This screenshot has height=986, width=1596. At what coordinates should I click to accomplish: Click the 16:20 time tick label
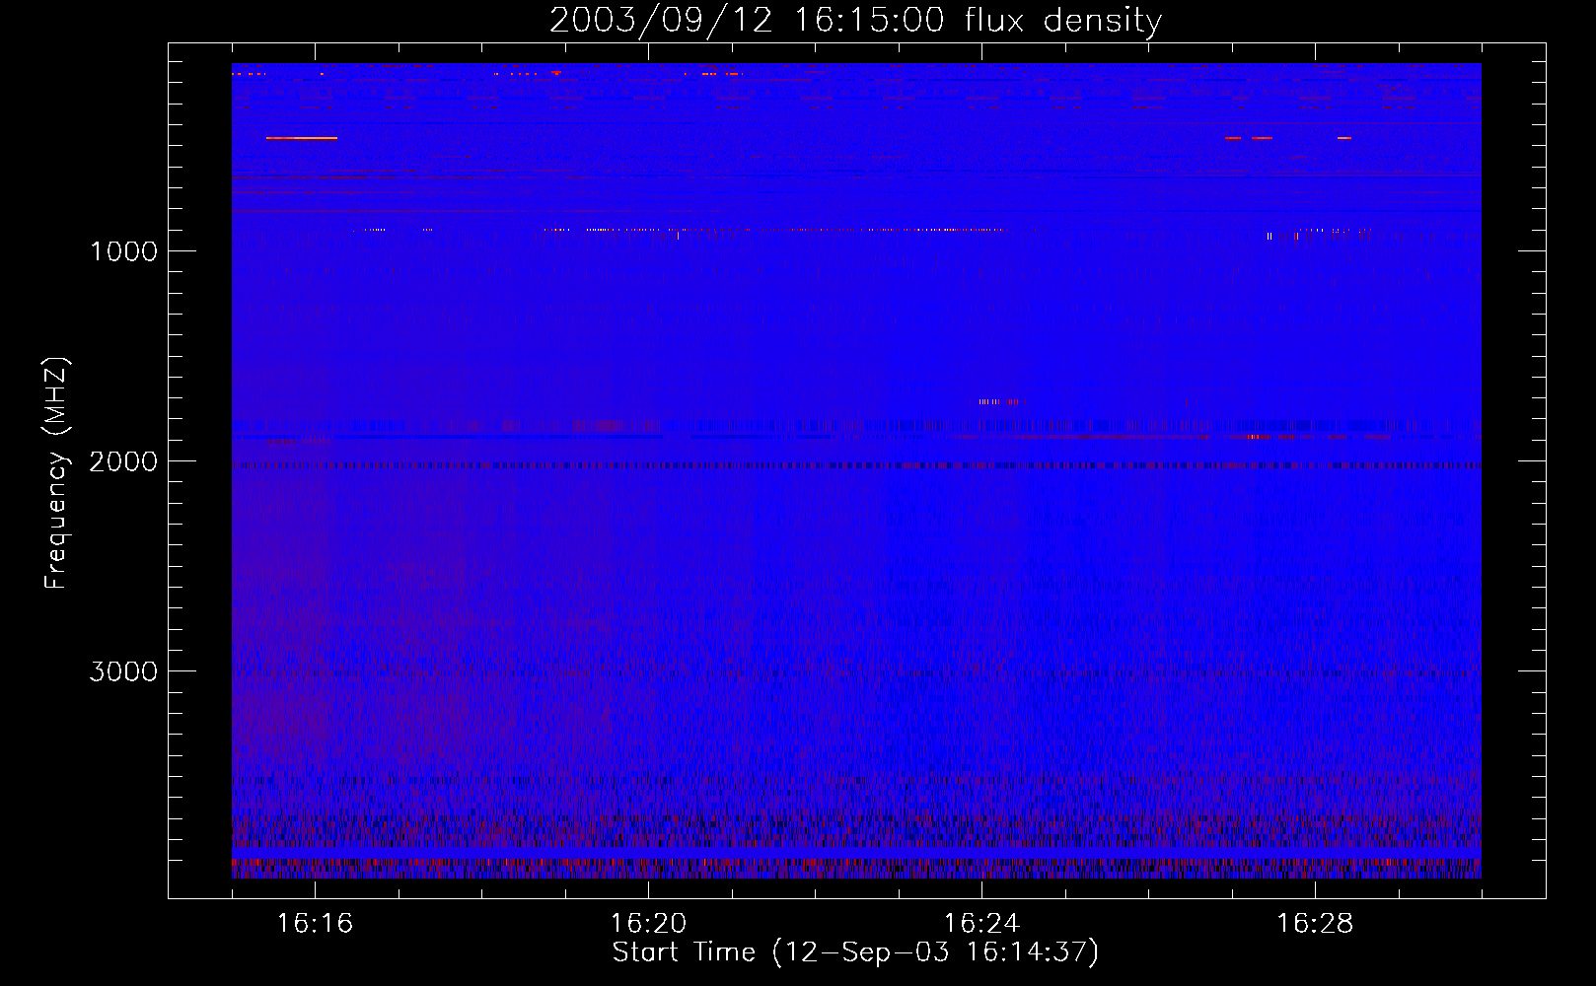pyautogui.click(x=648, y=923)
